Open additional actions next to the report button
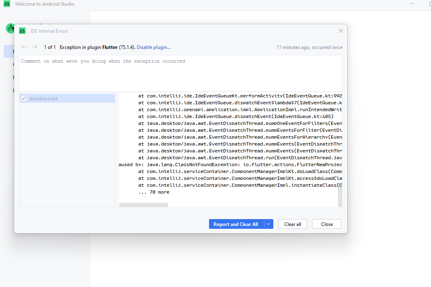Image resolution: width=431 pixels, height=287 pixels. pyautogui.click(x=268, y=224)
